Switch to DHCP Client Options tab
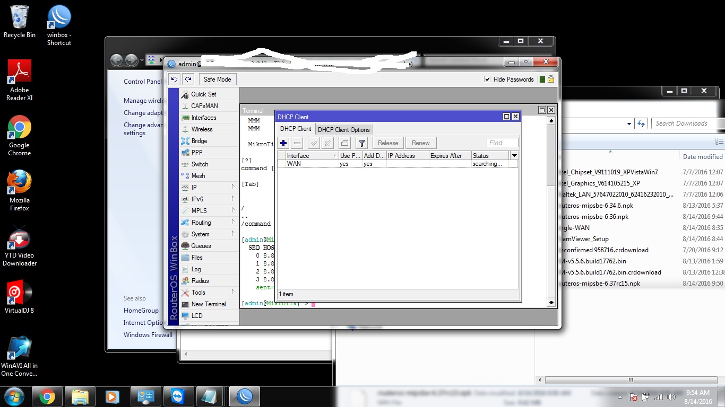 [x=343, y=130]
